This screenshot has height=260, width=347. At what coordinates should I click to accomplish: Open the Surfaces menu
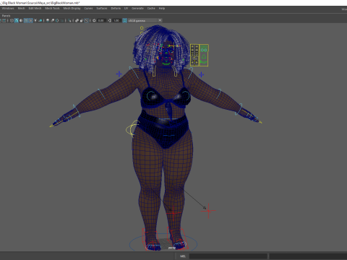(102, 8)
